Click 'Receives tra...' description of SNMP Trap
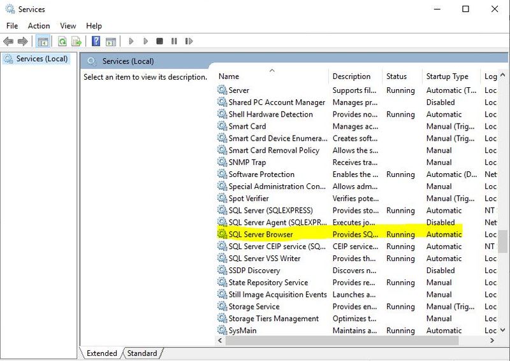The width and height of the screenshot is (510, 361). (x=355, y=162)
